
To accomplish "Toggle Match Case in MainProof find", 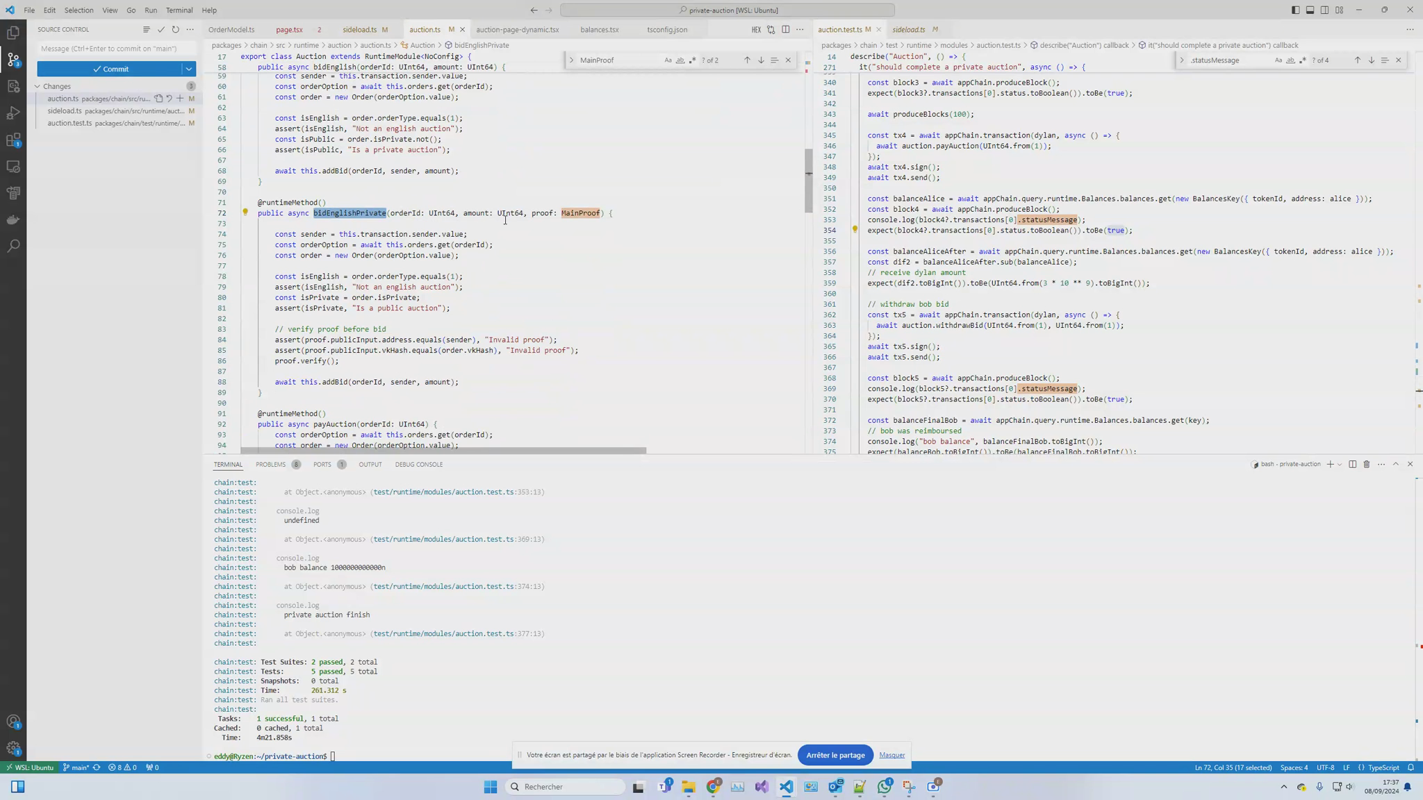I will click(668, 60).
